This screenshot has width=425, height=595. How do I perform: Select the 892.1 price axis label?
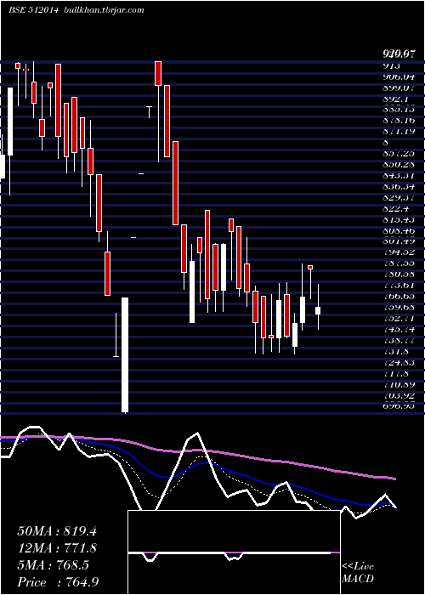[x=395, y=99]
